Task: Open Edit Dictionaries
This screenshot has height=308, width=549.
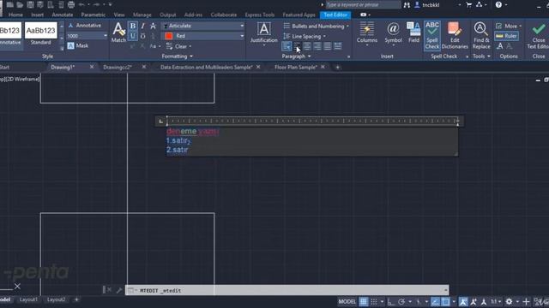Action: tap(455, 35)
